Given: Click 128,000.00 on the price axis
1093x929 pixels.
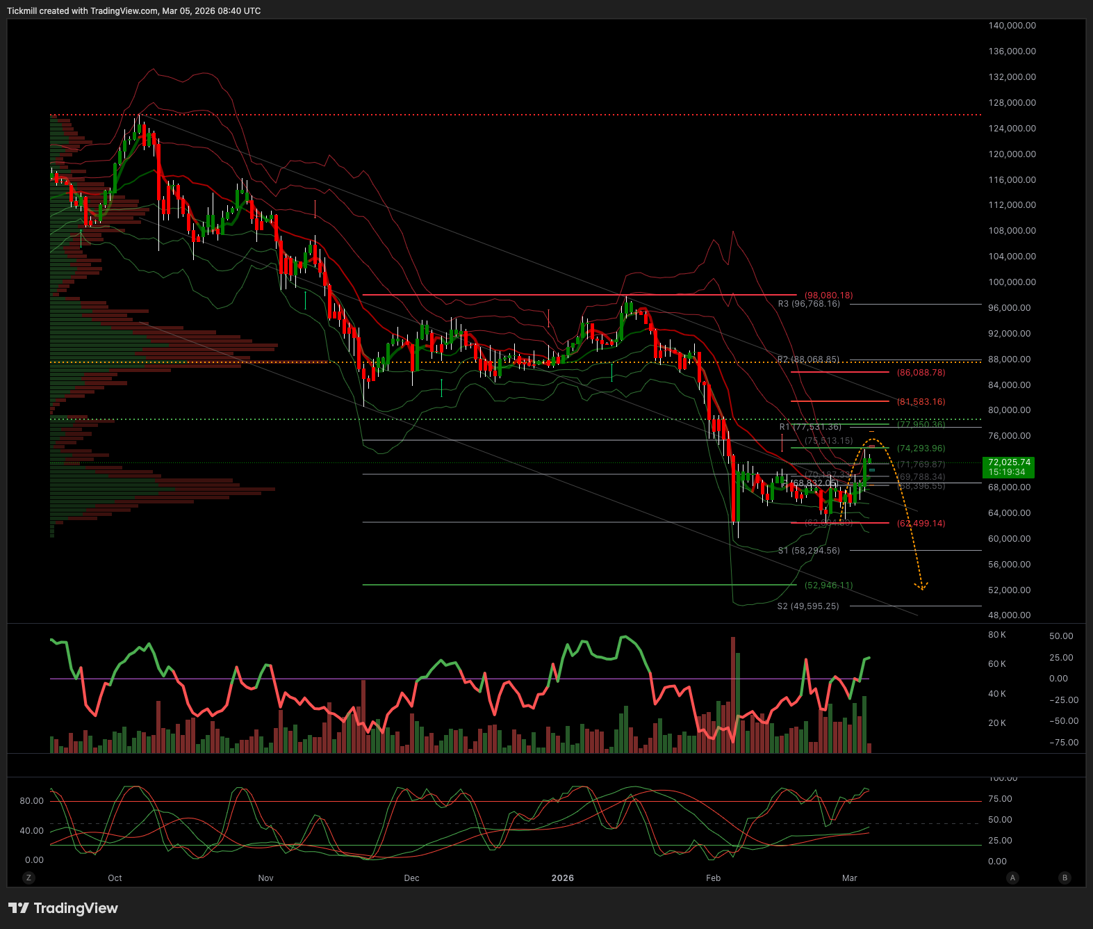Looking at the screenshot, I should pyautogui.click(x=1012, y=103).
